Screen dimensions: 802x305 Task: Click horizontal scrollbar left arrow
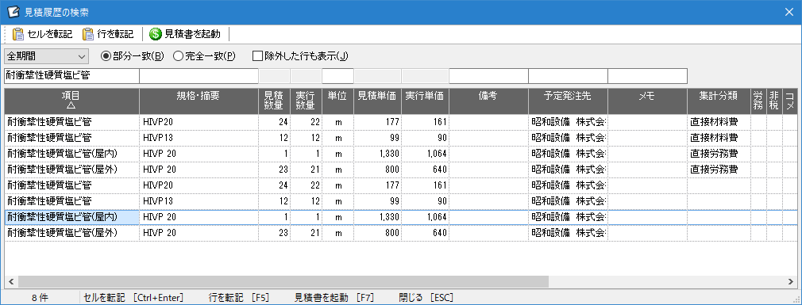pyautogui.click(x=11, y=281)
